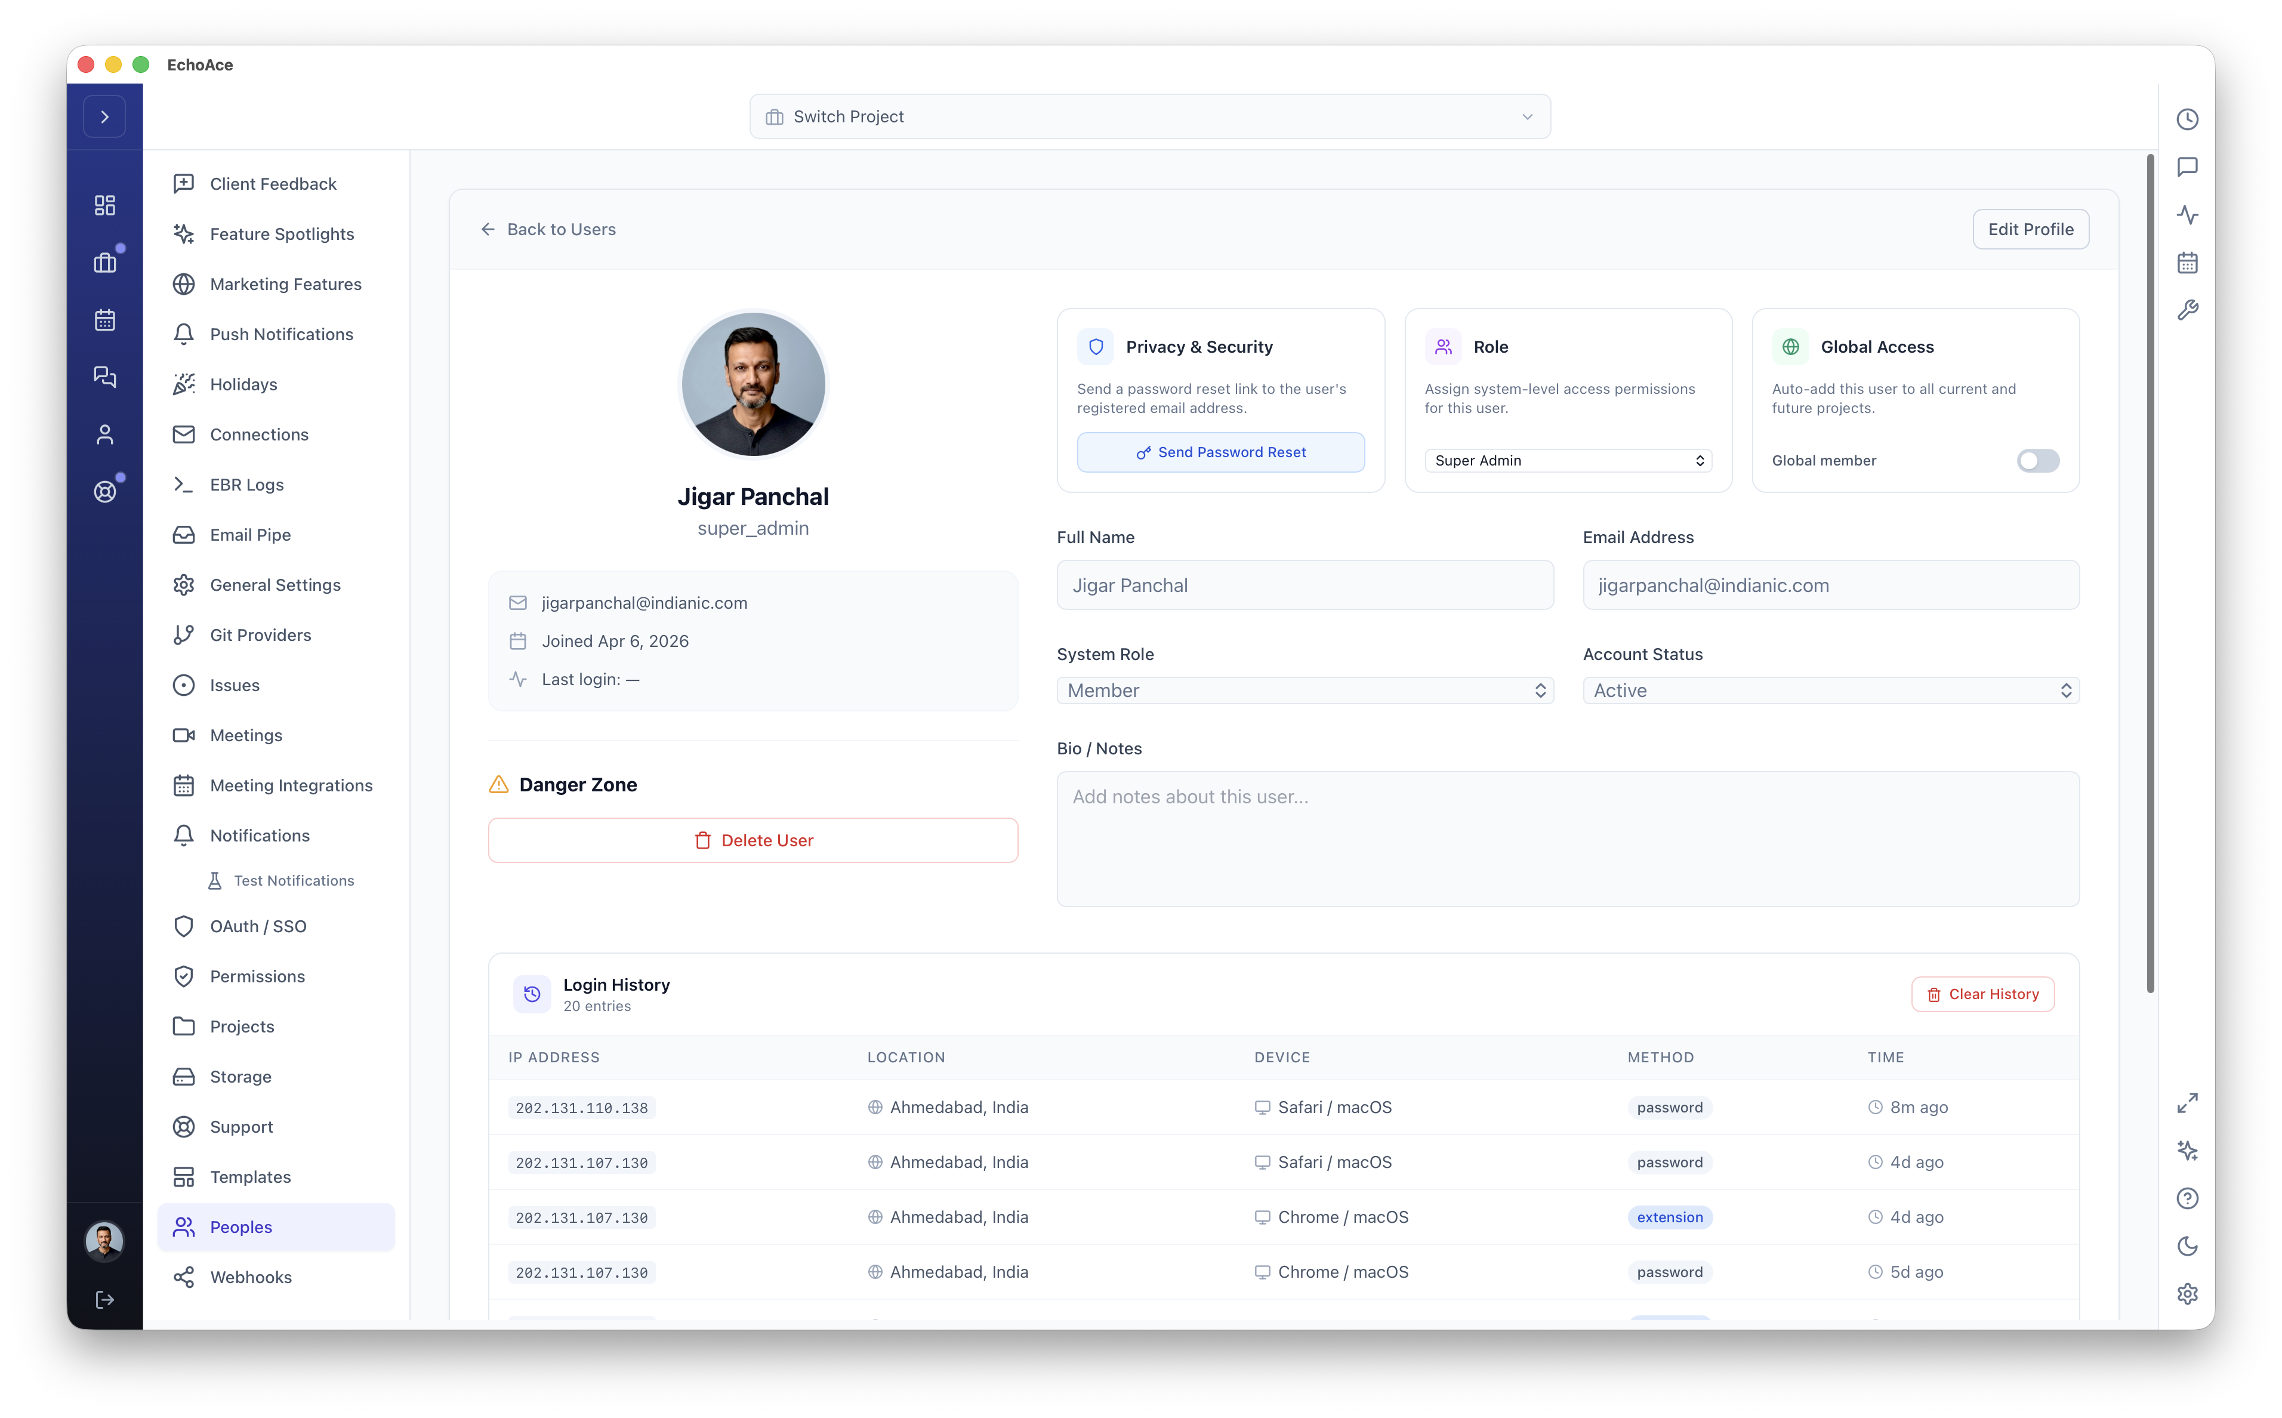Click the Email Address input field

point(1830,585)
